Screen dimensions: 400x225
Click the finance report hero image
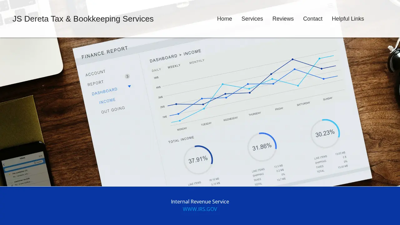[x=200, y=112]
